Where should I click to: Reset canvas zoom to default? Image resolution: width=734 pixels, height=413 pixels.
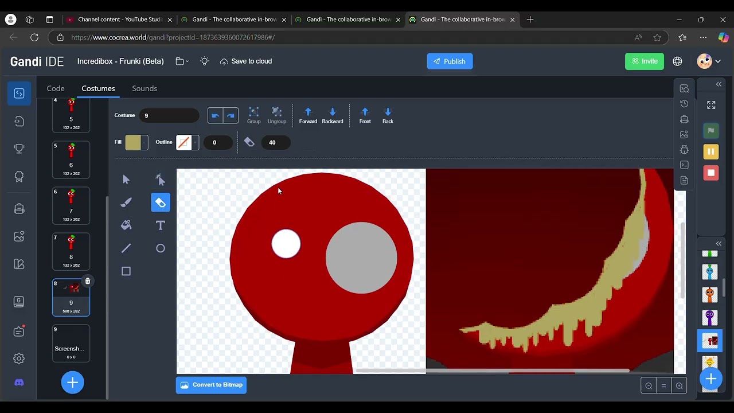(x=664, y=386)
